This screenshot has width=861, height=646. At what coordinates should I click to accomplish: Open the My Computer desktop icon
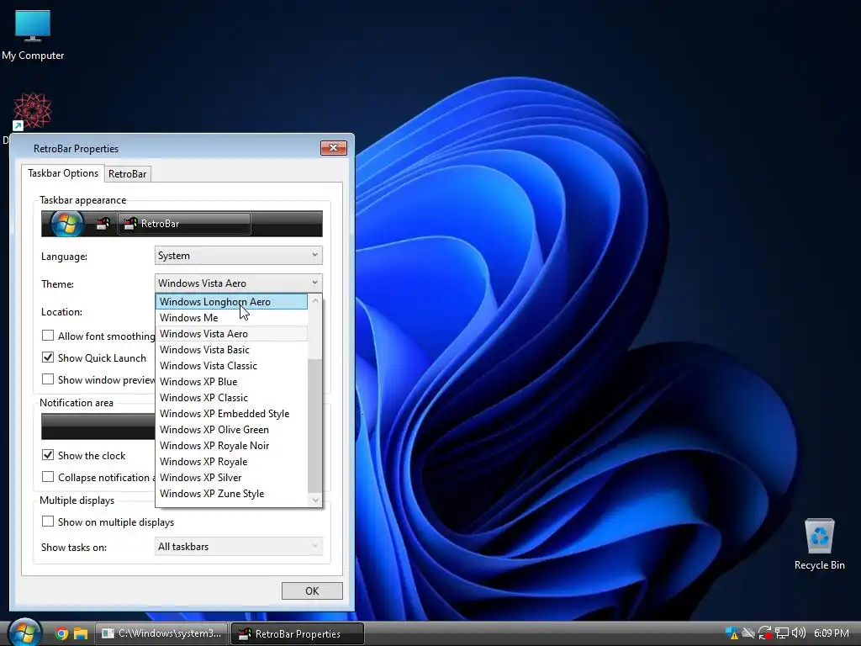33,34
